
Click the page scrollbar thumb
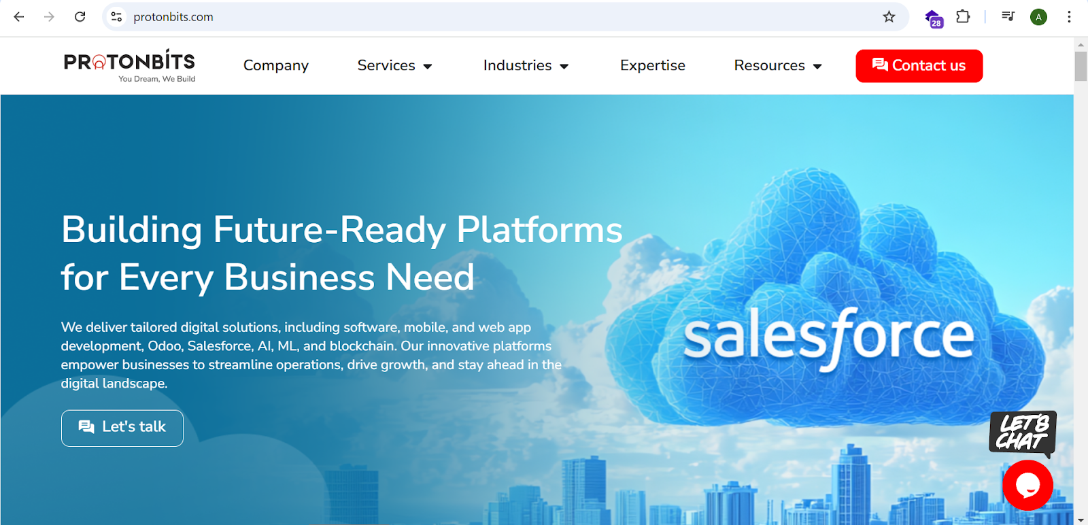[x=1081, y=66]
